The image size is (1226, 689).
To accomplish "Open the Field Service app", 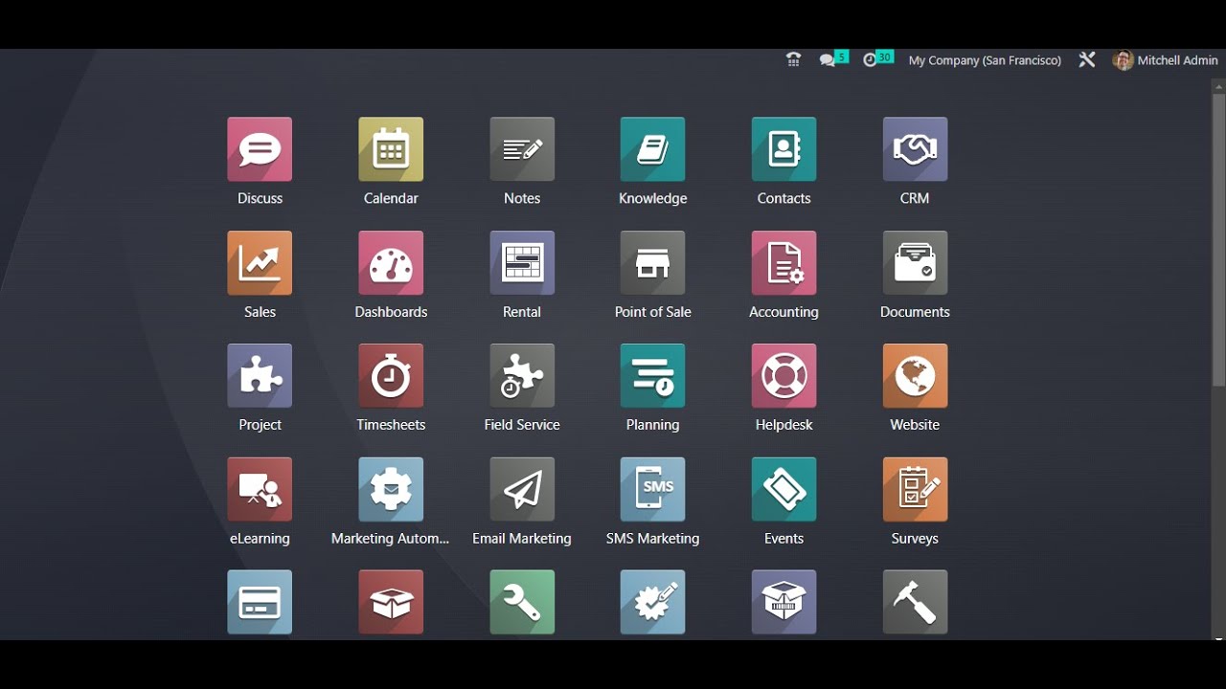I will click(522, 376).
